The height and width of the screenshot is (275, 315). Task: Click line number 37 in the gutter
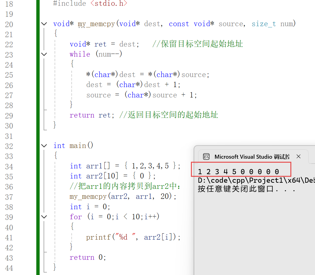click(9, 197)
